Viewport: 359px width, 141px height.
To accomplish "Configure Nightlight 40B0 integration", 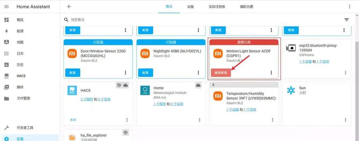I will tap(146, 73).
